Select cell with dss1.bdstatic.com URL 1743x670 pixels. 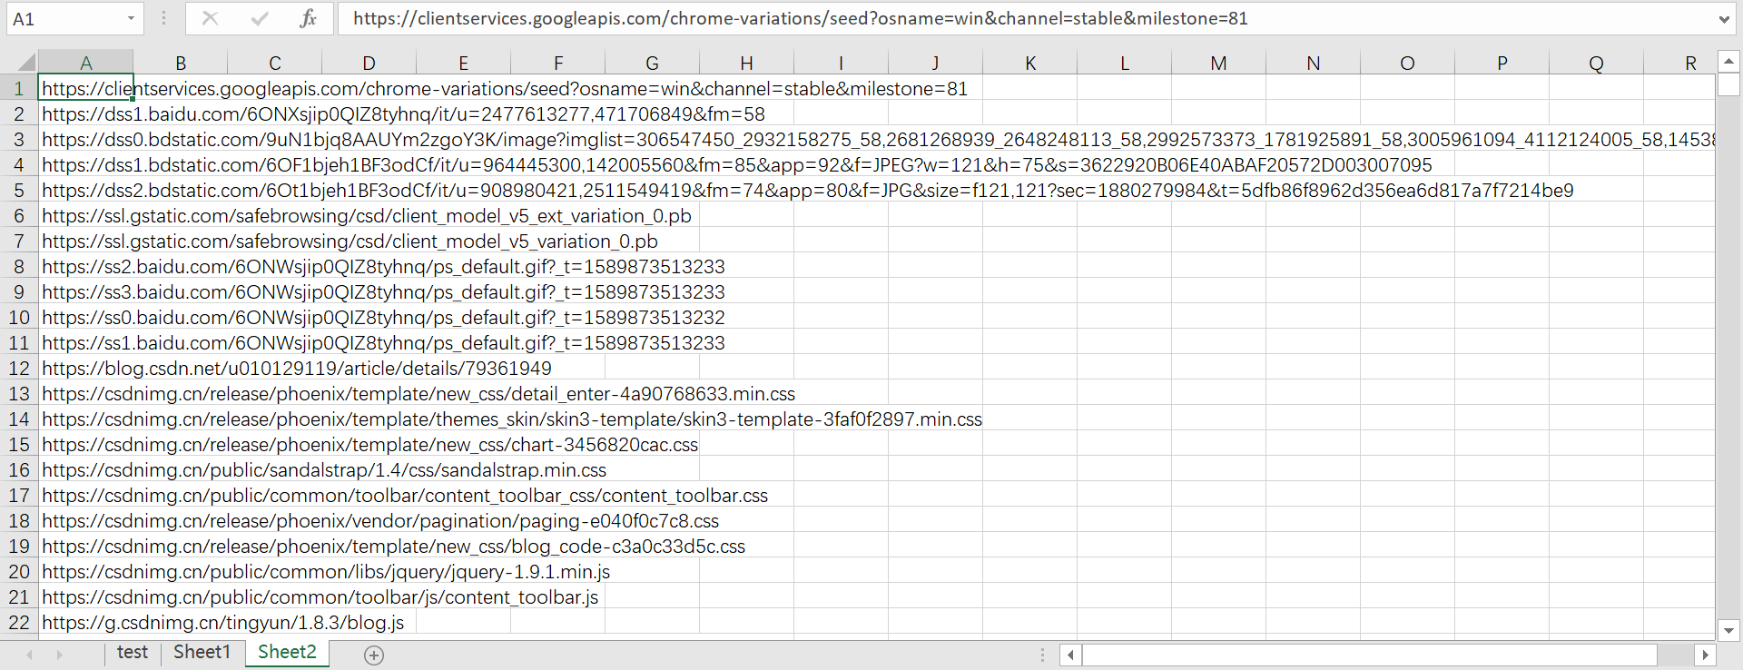point(85,164)
